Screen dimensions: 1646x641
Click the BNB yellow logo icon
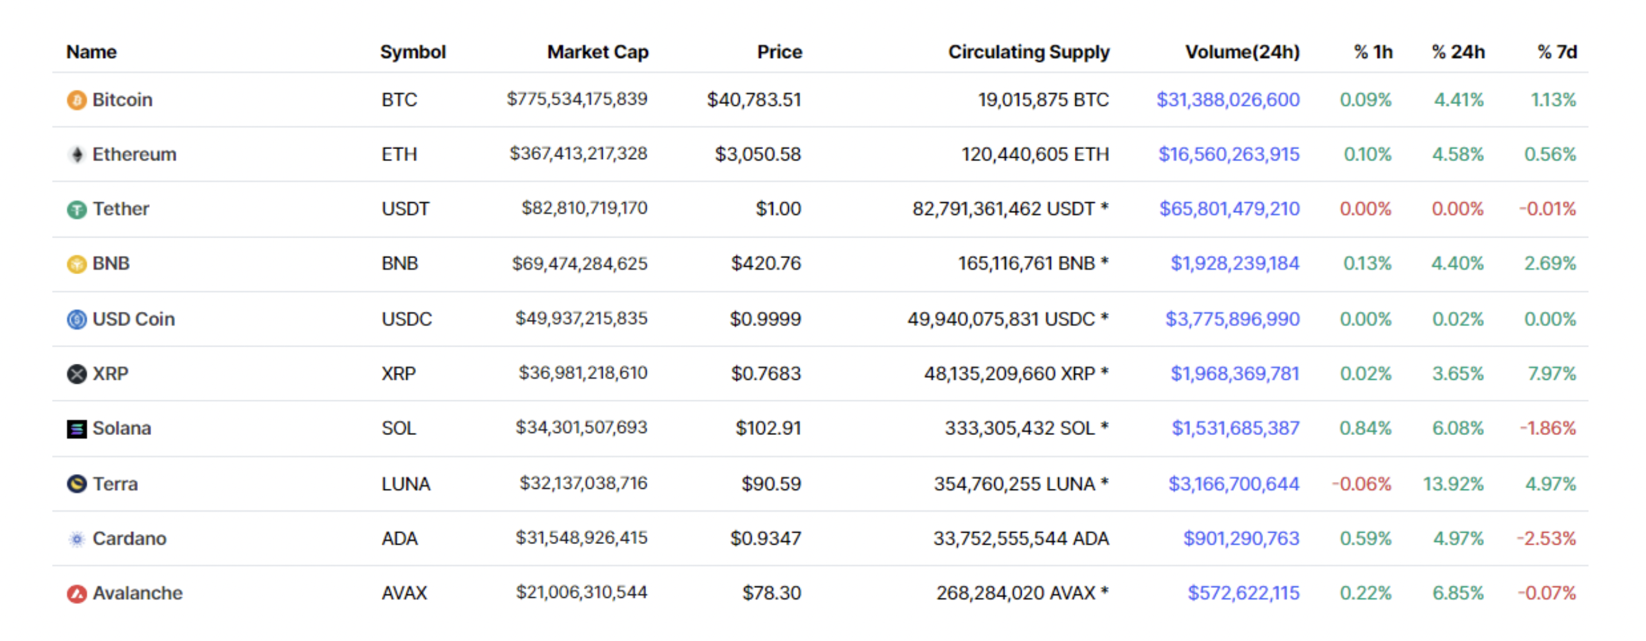pos(77,264)
